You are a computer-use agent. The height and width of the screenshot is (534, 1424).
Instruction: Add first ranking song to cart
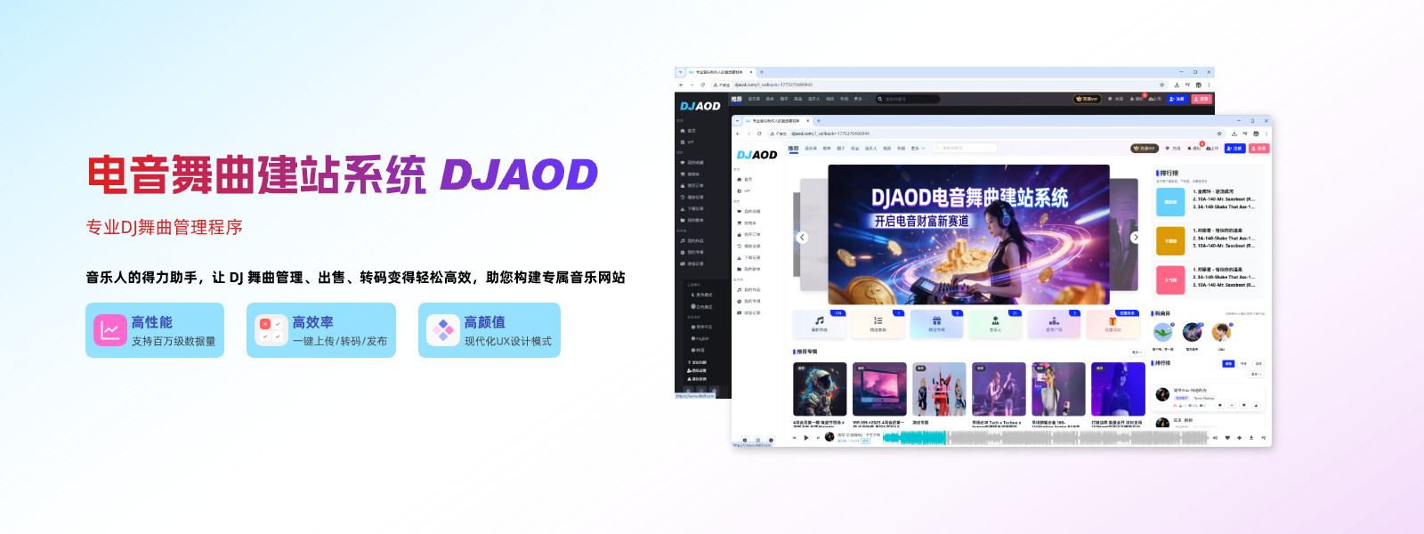tap(1243, 405)
